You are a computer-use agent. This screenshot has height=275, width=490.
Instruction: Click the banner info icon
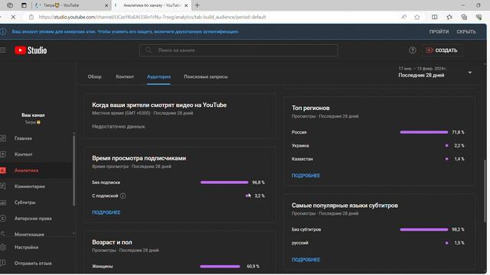pos(3,31)
